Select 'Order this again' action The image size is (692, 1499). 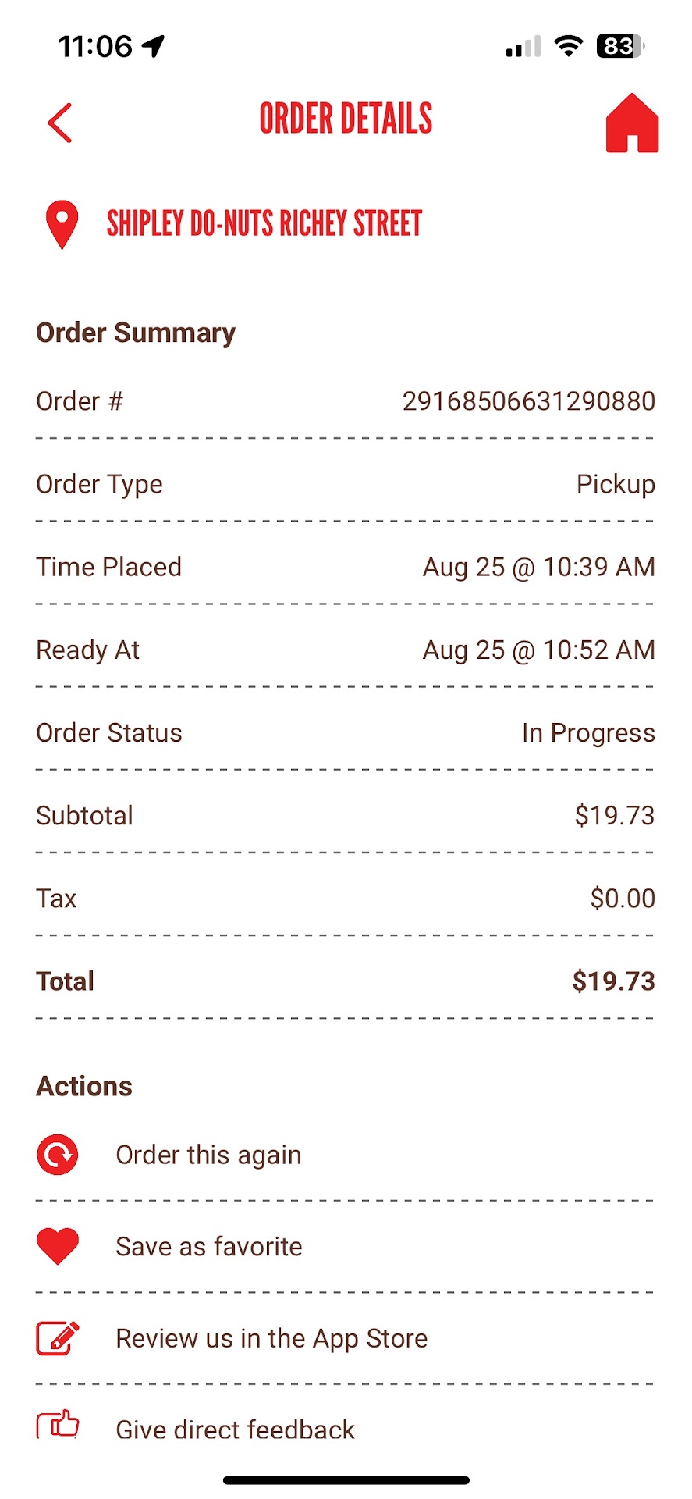208,1155
